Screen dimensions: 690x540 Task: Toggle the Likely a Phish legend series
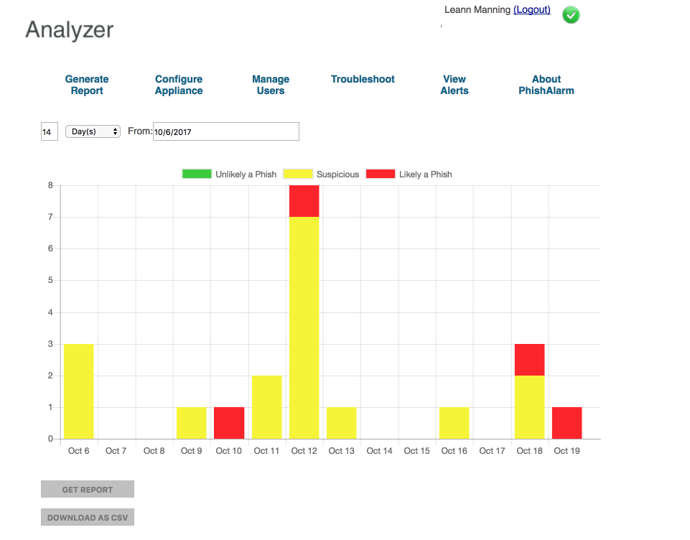(x=409, y=174)
